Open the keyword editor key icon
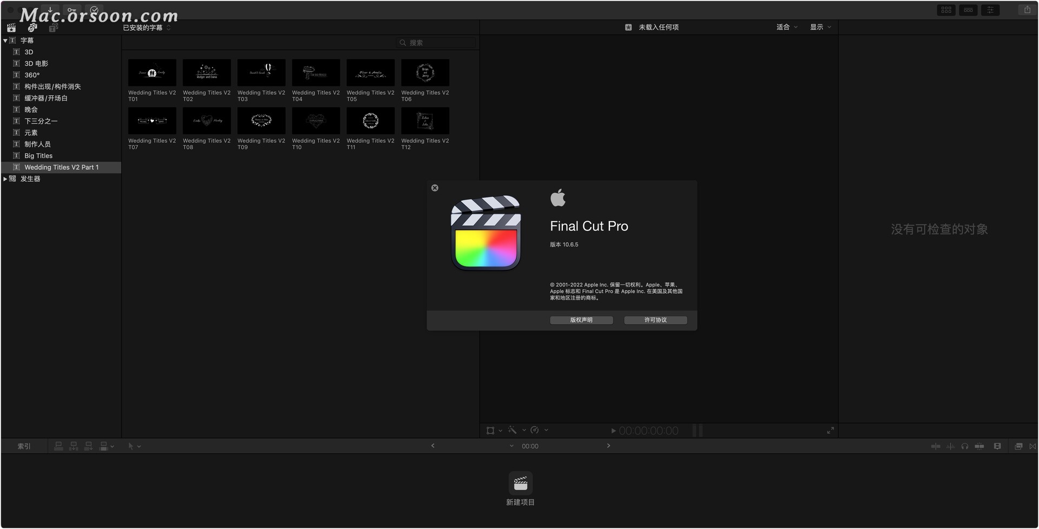The image size is (1039, 529). coord(71,10)
